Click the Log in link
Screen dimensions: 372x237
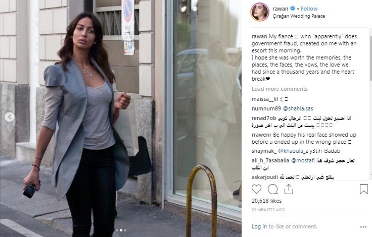tap(259, 226)
